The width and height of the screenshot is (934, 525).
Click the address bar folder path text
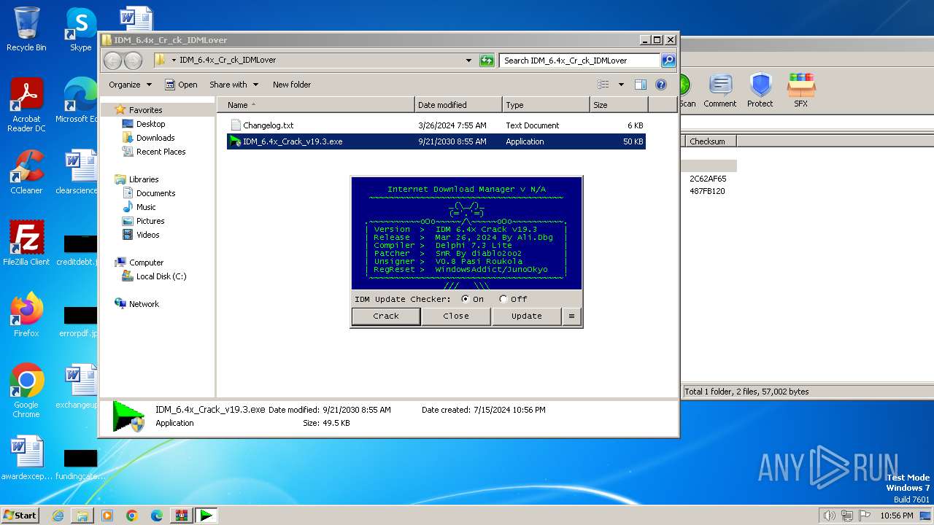point(228,61)
